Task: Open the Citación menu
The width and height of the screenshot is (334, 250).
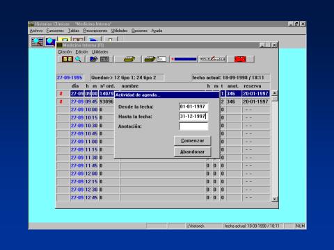Action: [x=65, y=52]
